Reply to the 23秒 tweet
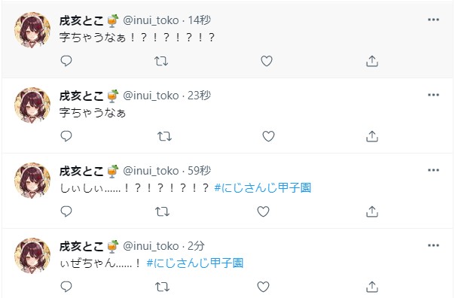455x298 pixels. tap(66, 136)
